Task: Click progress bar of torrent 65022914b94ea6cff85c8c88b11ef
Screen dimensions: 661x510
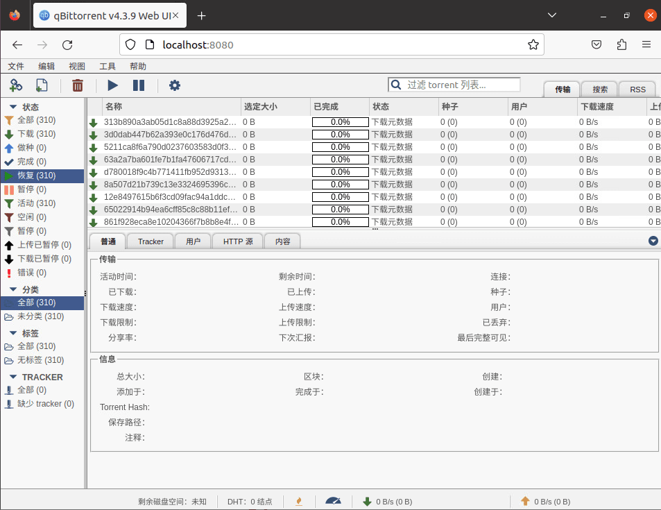Action: [340, 210]
